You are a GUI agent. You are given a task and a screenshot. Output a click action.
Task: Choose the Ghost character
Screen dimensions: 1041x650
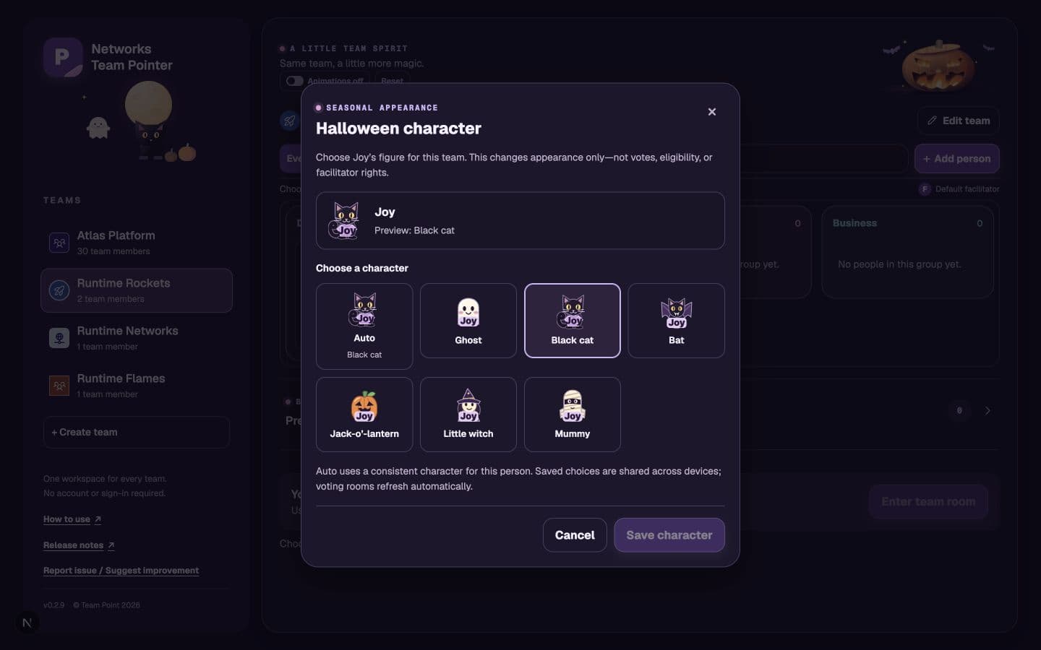pyautogui.click(x=468, y=320)
